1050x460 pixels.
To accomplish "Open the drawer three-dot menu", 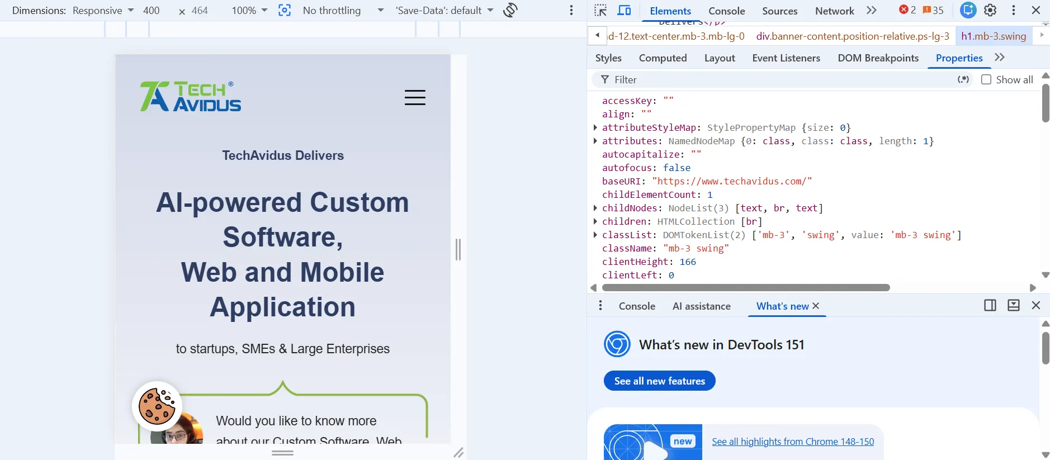I will (600, 305).
